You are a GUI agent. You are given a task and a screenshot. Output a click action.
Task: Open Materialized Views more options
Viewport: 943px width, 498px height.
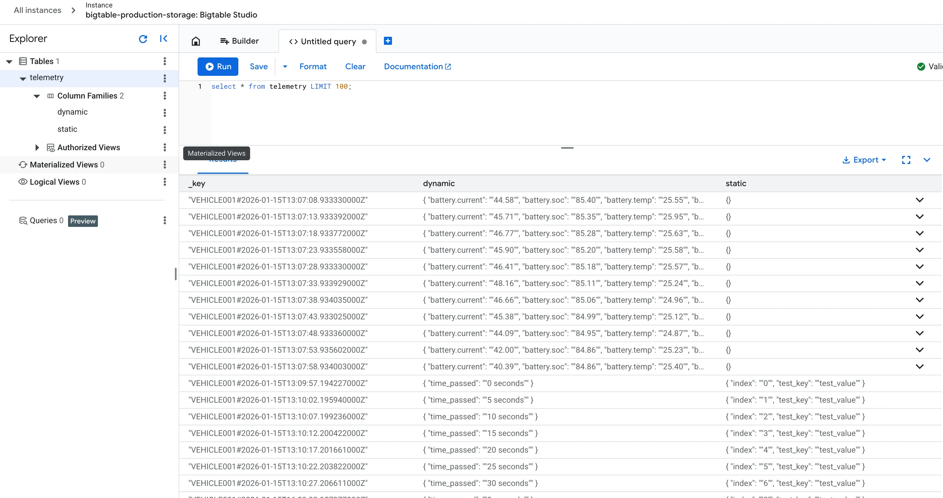pos(165,165)
